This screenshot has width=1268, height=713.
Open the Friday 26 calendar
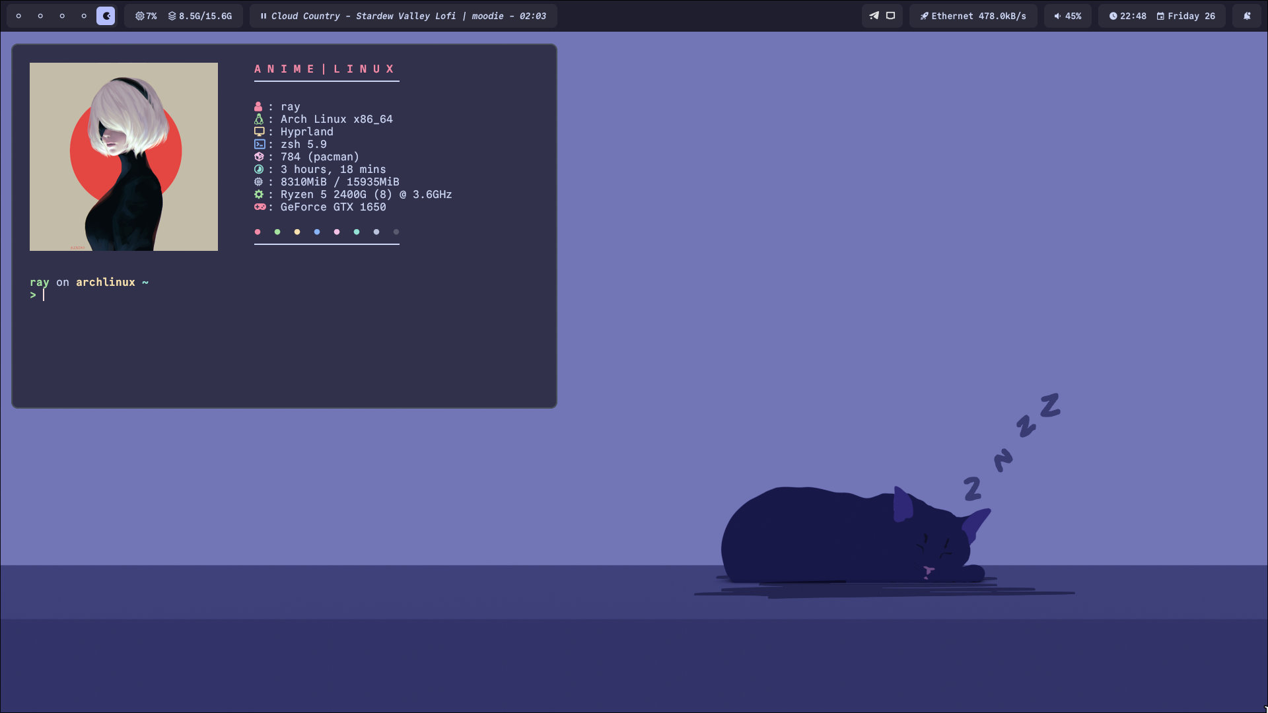click(1185, 16)
